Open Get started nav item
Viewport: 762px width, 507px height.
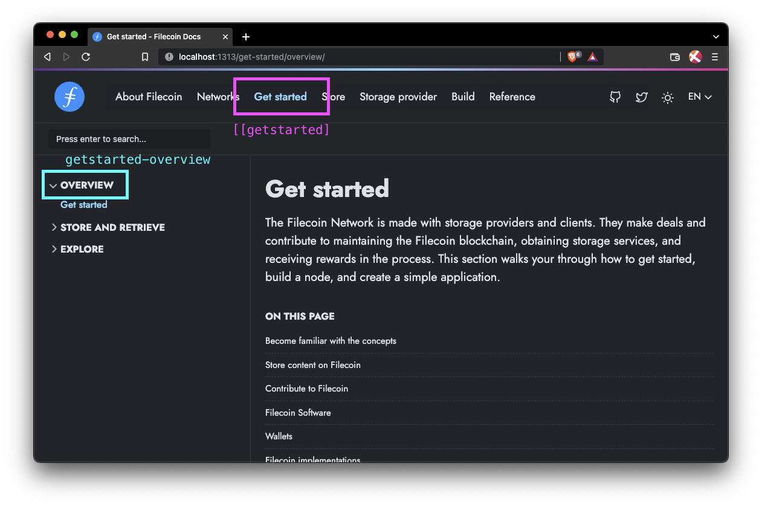pyautogui.click(x=280, y=97)
